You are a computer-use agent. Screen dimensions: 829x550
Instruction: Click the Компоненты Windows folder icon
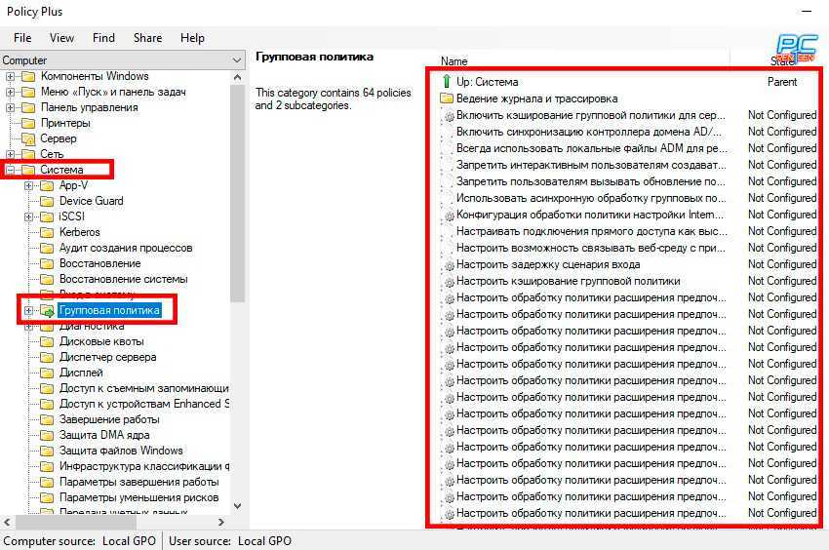28,76
